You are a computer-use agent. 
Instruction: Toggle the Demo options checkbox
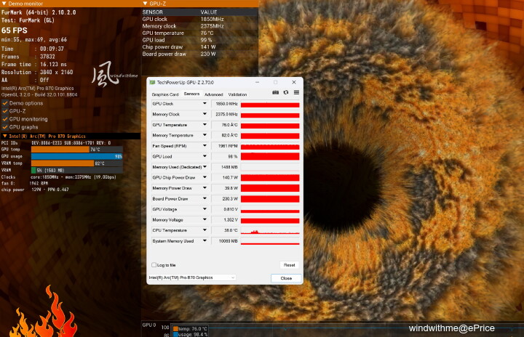pos(5,103)
